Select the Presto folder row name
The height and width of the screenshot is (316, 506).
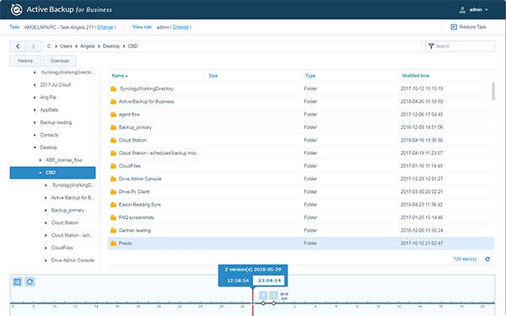pos(126,244)
